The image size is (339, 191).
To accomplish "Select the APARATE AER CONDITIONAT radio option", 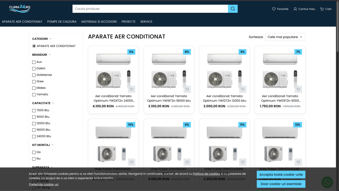I will 34,46.
